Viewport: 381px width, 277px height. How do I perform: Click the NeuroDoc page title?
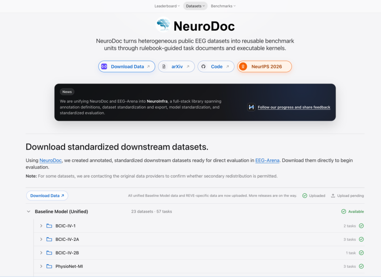(204, 26)
